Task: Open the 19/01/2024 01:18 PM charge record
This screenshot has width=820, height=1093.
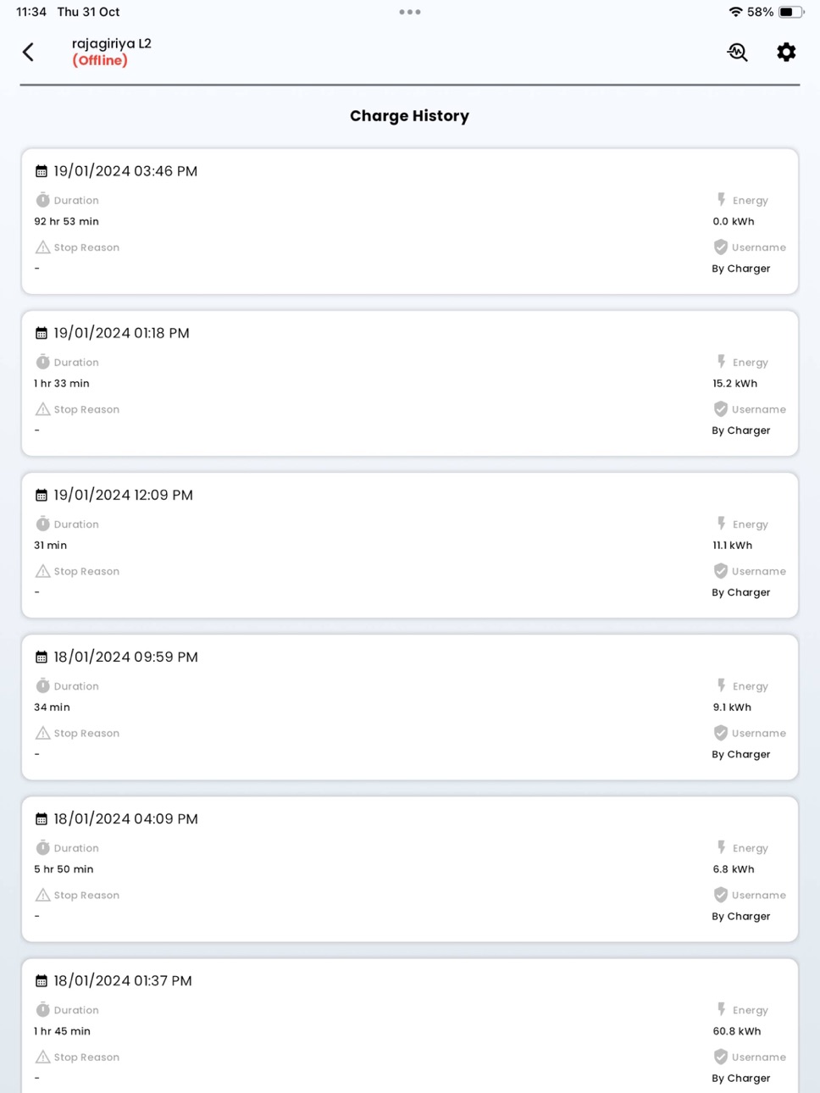Action: [410, 383]
